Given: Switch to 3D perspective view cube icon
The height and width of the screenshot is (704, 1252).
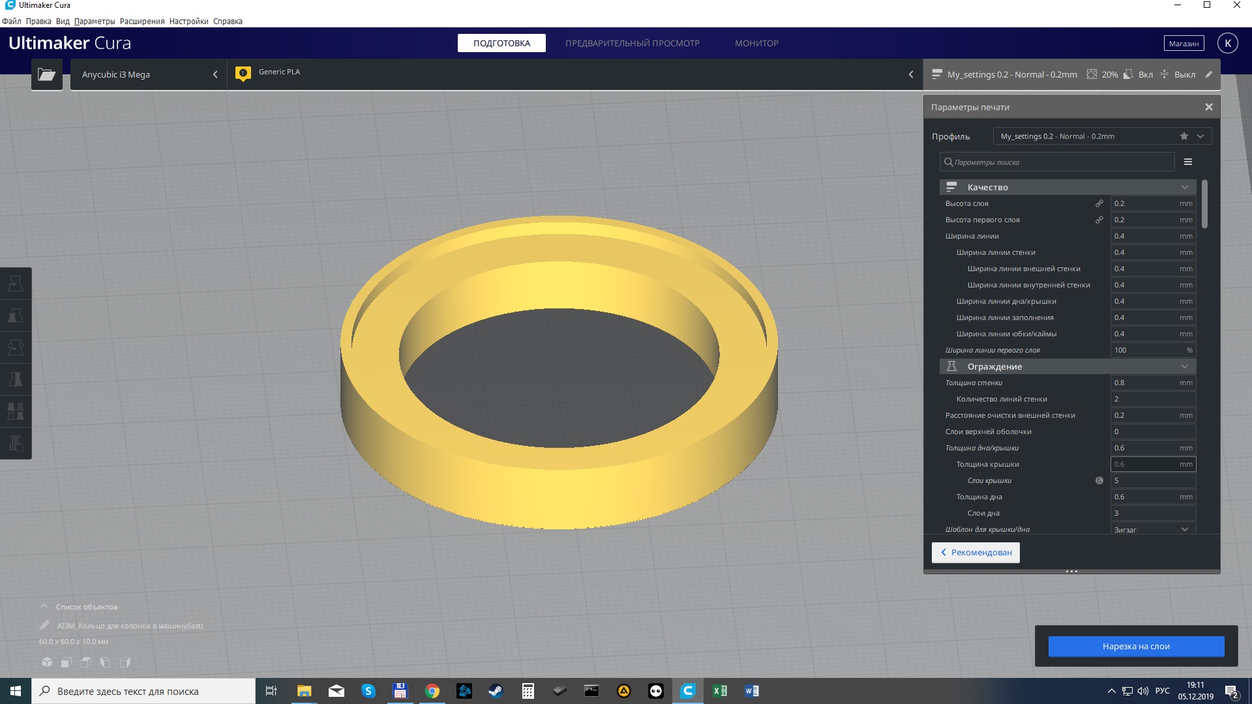Looking at the screenshot, I should coord(47,662).
